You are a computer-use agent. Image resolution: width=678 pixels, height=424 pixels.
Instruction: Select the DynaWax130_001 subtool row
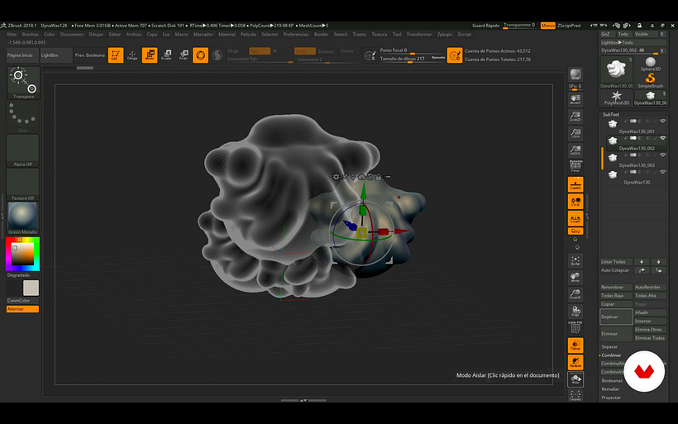[636, 126]
